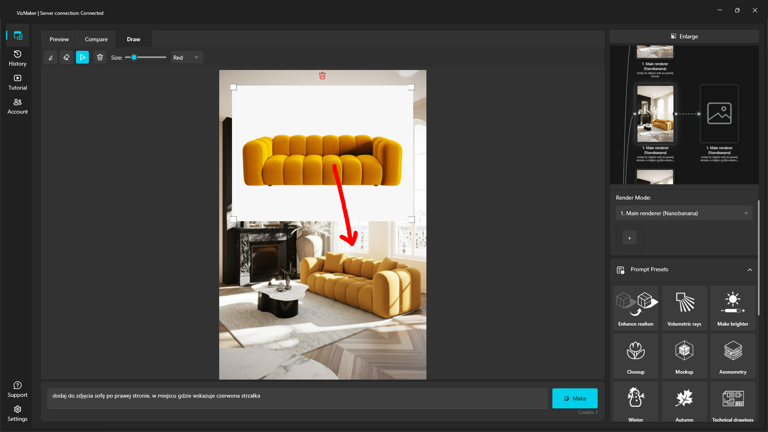This screenshot has height=432, width=768.
Task: Activate the selection arrow tool
Action: pos(82,57)
